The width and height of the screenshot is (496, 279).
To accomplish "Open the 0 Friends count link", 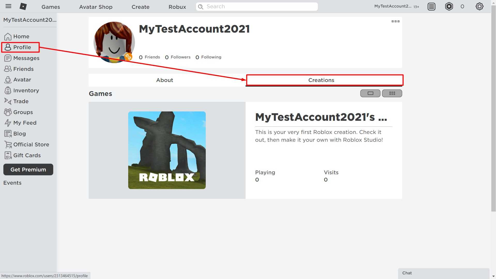I will pos(149,57).
